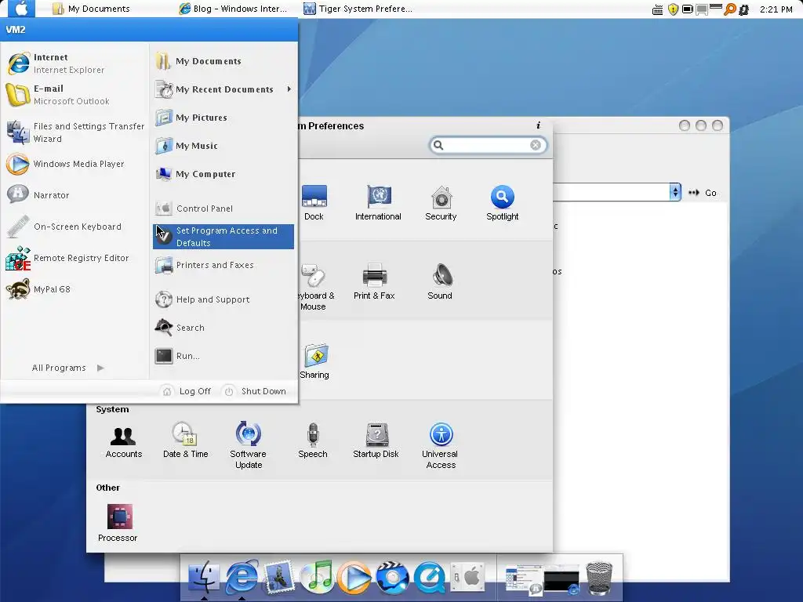Open Security preference pane
803x602 pixels.
tap(441, 203)
